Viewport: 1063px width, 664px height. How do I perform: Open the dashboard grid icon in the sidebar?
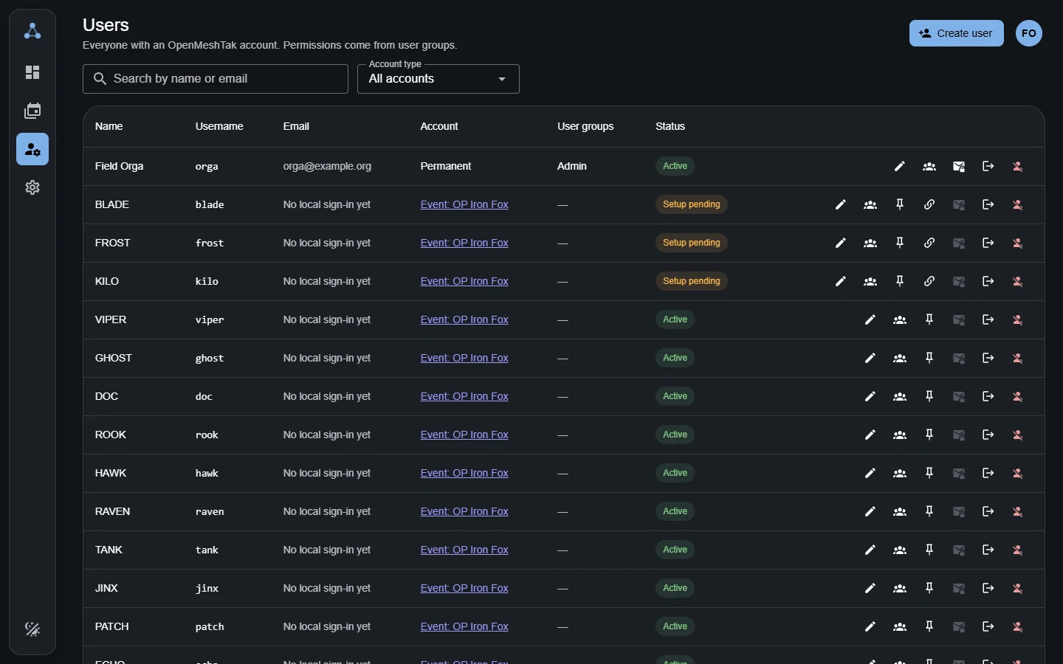(x=32, y=72)
